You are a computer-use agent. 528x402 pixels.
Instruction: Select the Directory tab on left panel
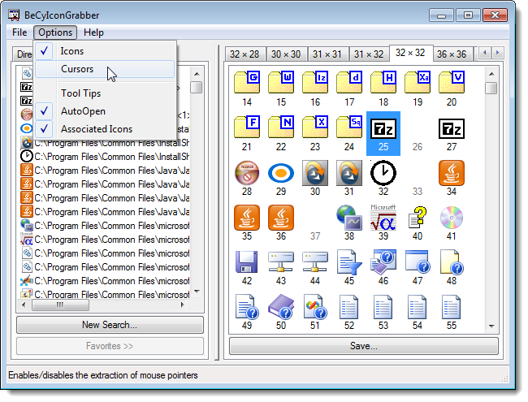(24, 54)
